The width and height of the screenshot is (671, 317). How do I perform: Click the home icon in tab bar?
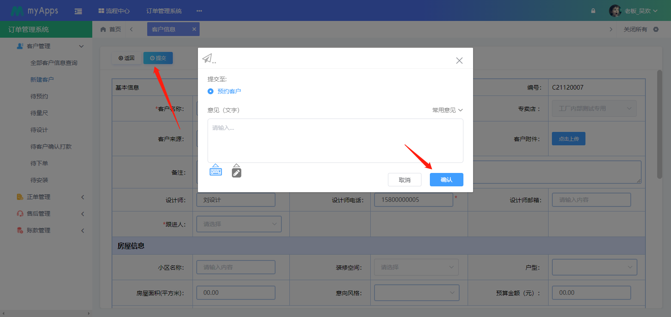click(x=103, y=29)
